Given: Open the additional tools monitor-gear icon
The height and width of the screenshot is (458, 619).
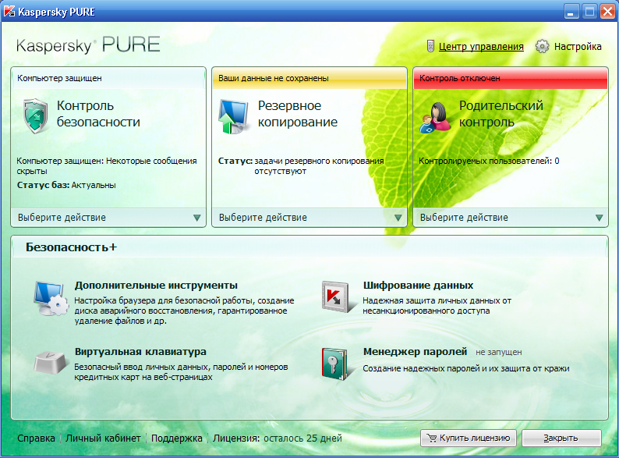Looking at the screenshot, I should (51, 298).
